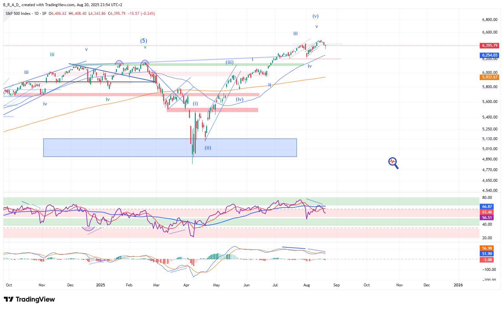Viewport: 504px width, 309px height.
Task: Click the Apr label on the time axis
Action: coord(186,285)
